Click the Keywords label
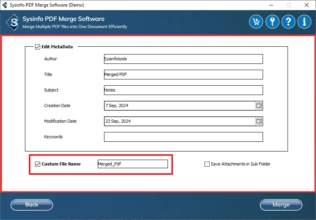 click(53, 137)
